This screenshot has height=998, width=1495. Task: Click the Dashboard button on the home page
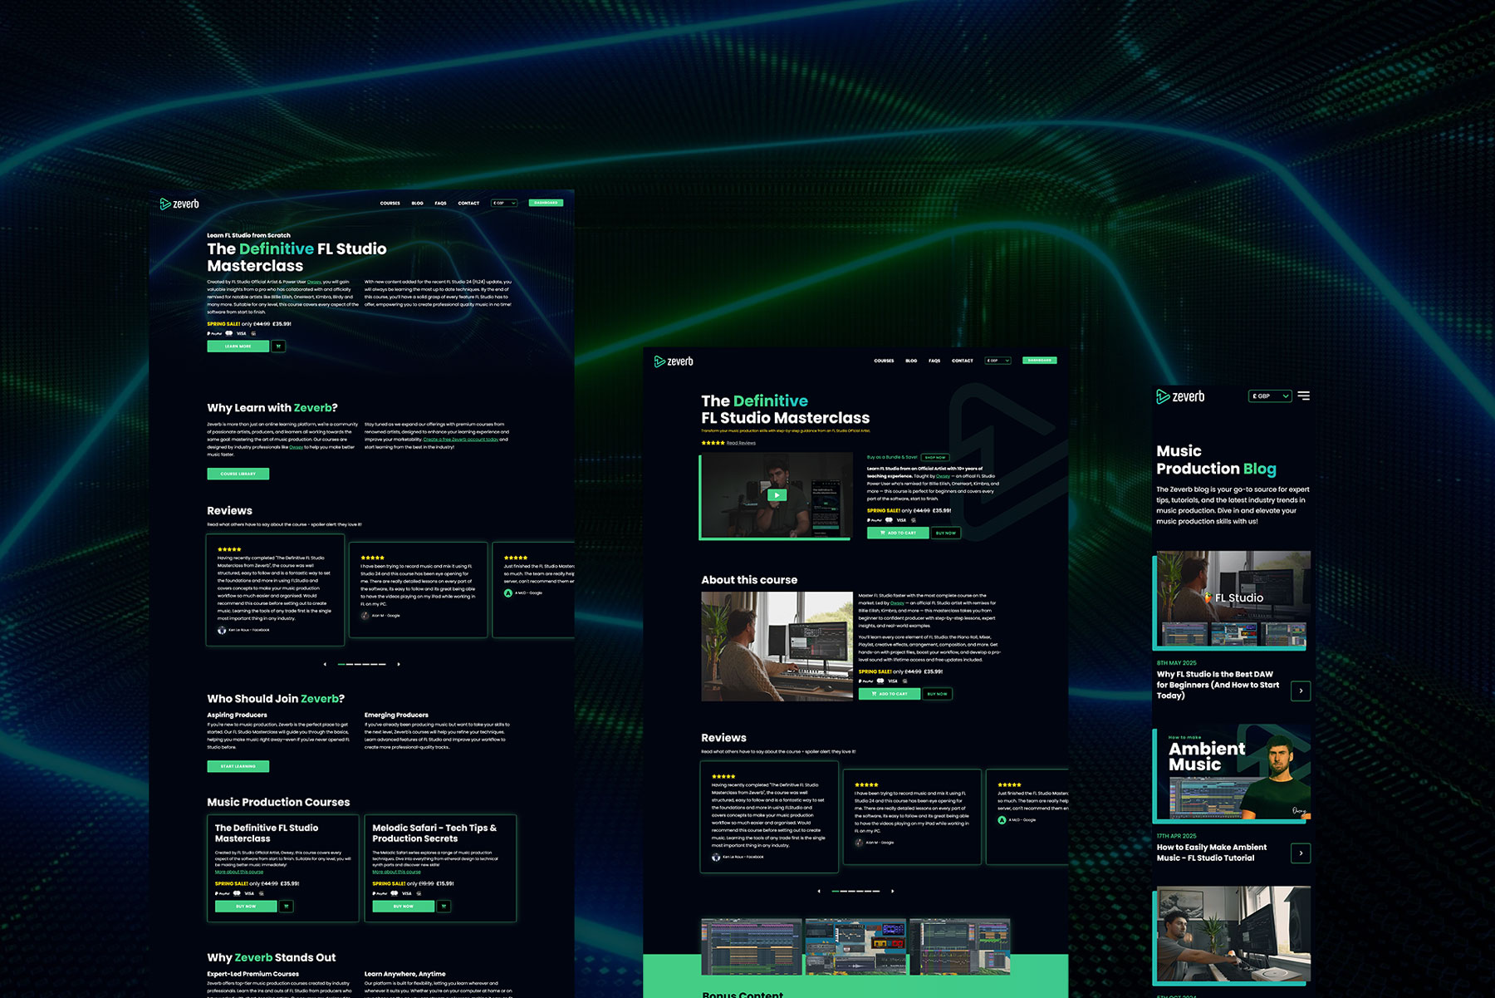point(546,203)
